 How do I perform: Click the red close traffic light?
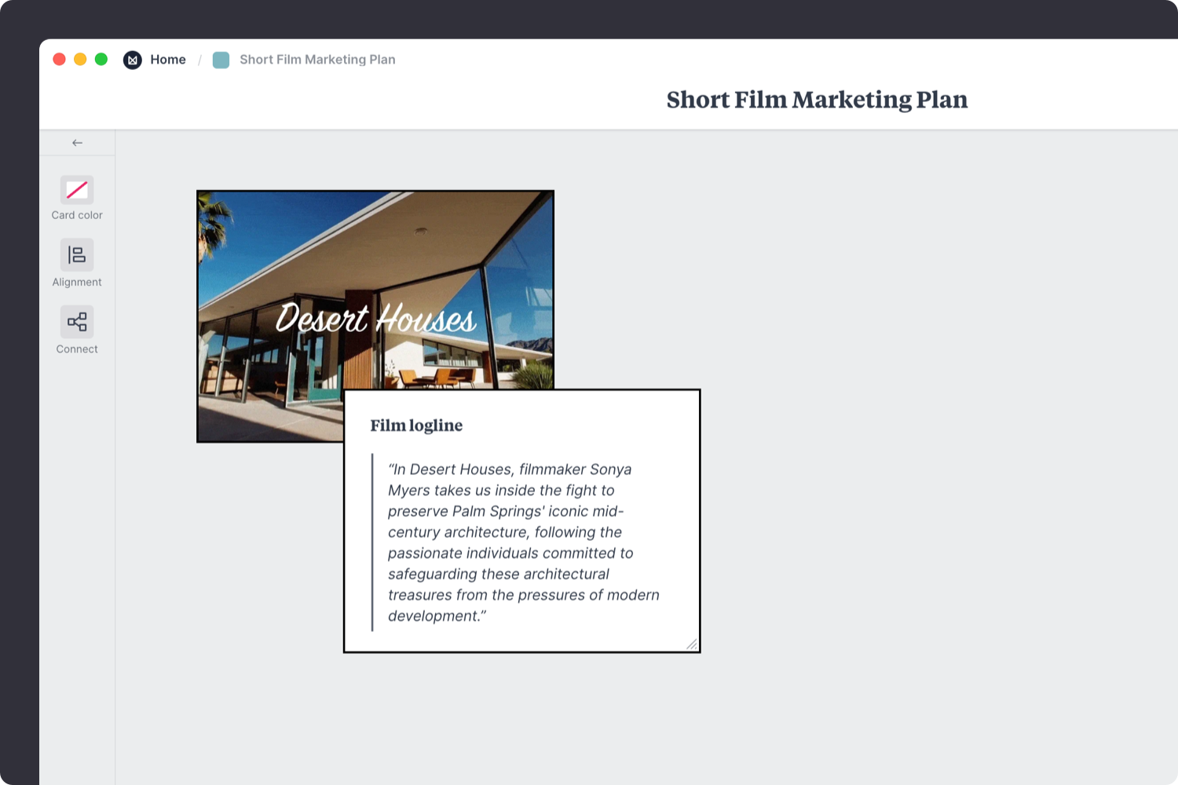tap(60, 59)
